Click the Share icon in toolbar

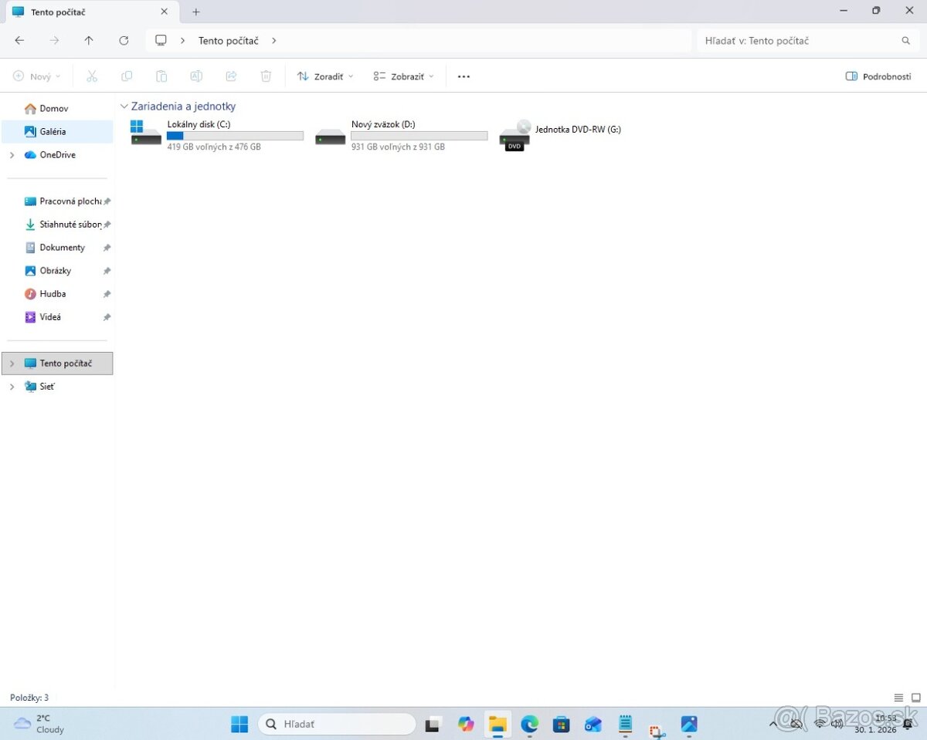point(231,76)
